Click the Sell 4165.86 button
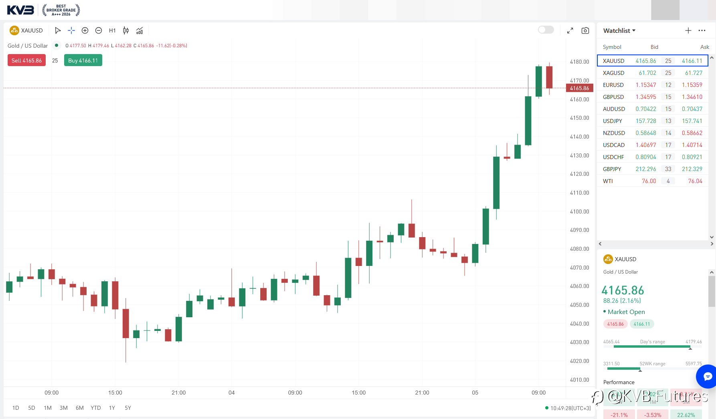The width and height of the screenshot is (716, 419). (x=26, y=60)
